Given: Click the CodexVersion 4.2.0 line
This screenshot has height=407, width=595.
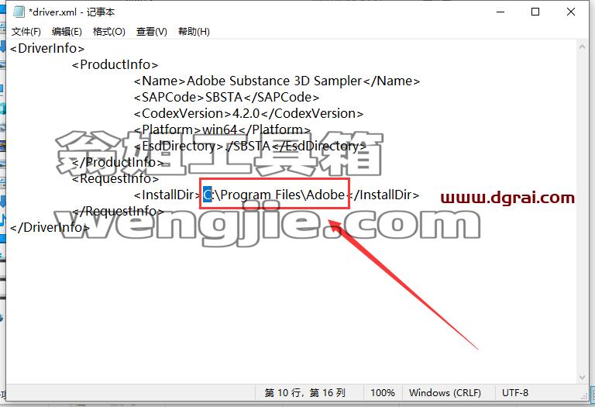Looking at the screenshot, I should click(249, 113).
